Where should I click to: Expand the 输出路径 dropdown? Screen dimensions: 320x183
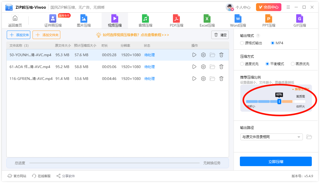tap(272, 137)
